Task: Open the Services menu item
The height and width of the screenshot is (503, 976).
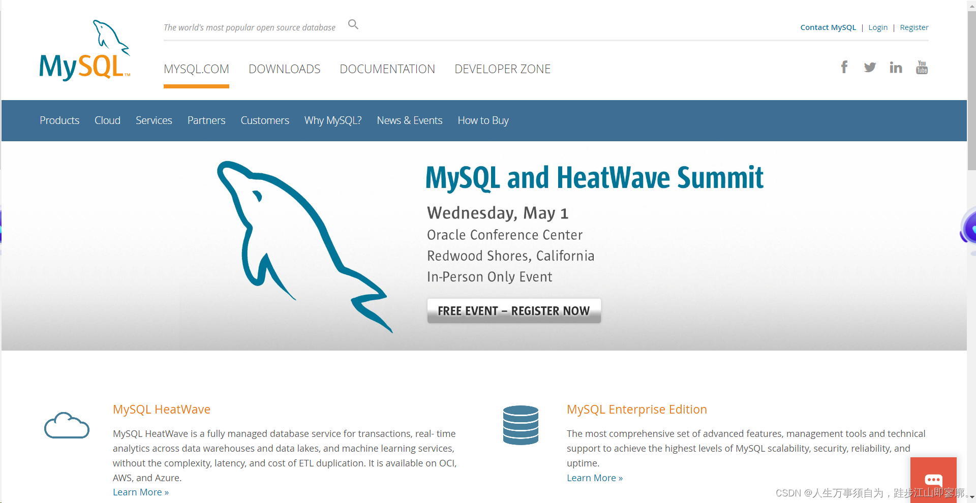Action: coord(154,120)
